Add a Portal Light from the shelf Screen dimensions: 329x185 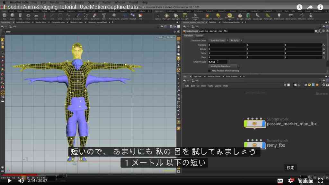(x=268, y=16)
